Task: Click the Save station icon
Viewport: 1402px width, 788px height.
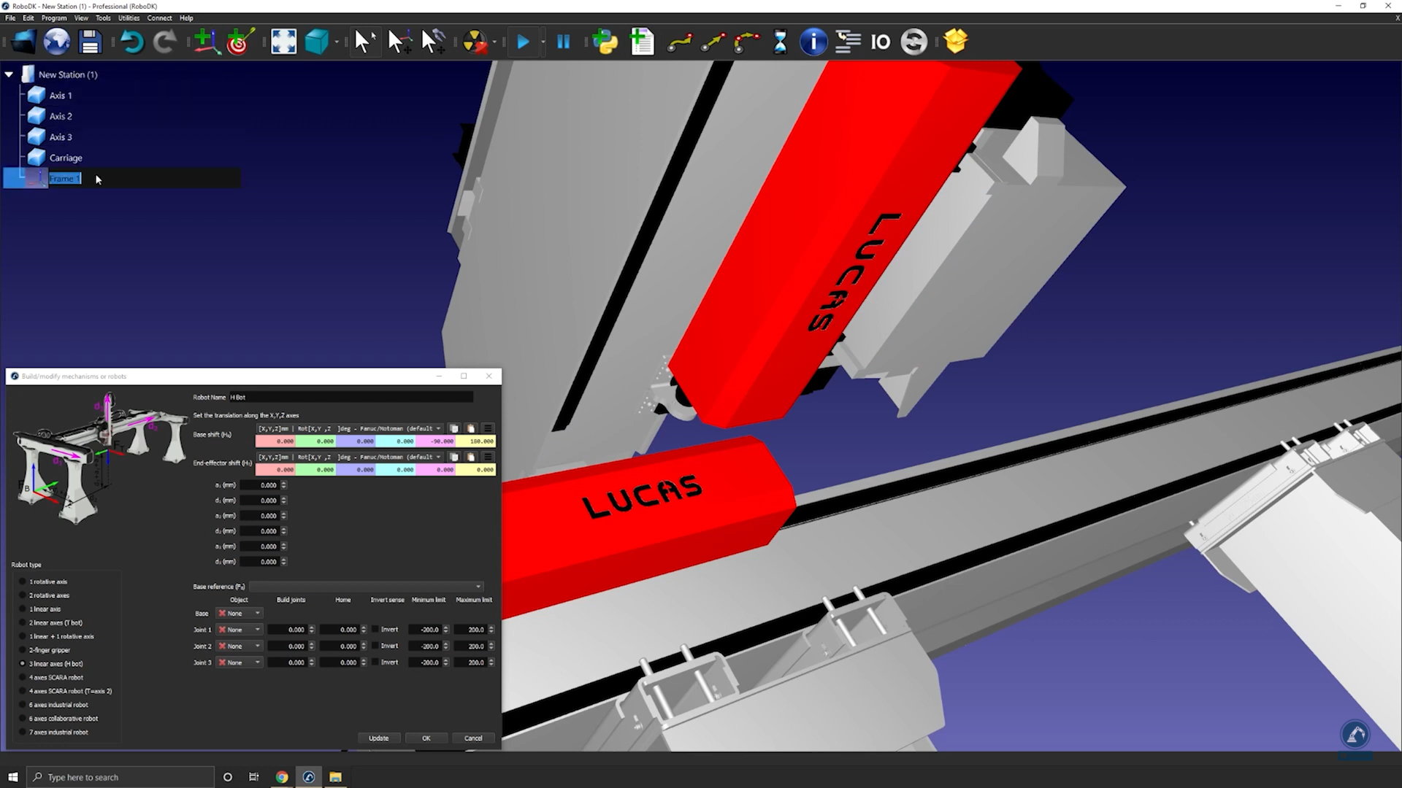Action: [90, 42]
